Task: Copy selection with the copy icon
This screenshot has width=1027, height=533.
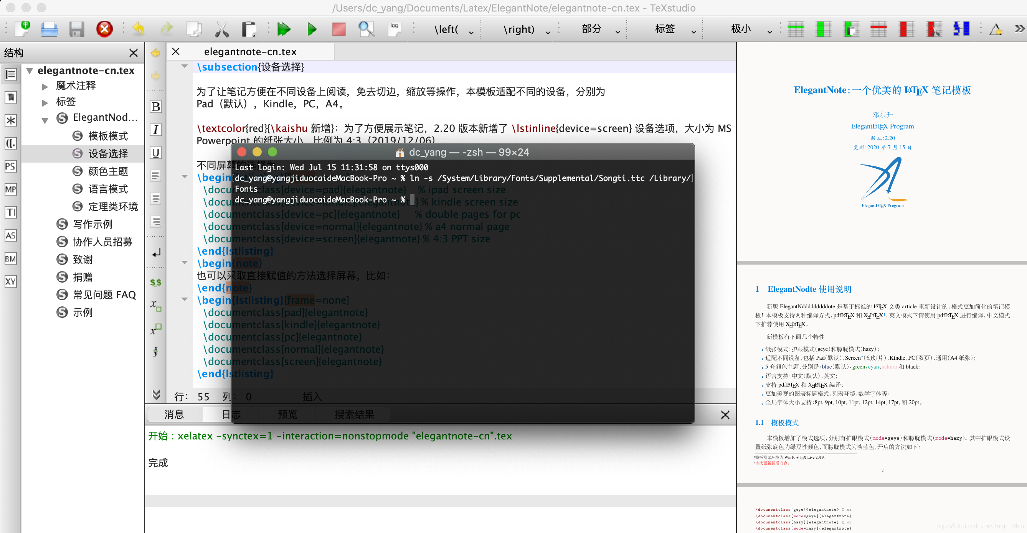Action: click(x=194, y=29)
